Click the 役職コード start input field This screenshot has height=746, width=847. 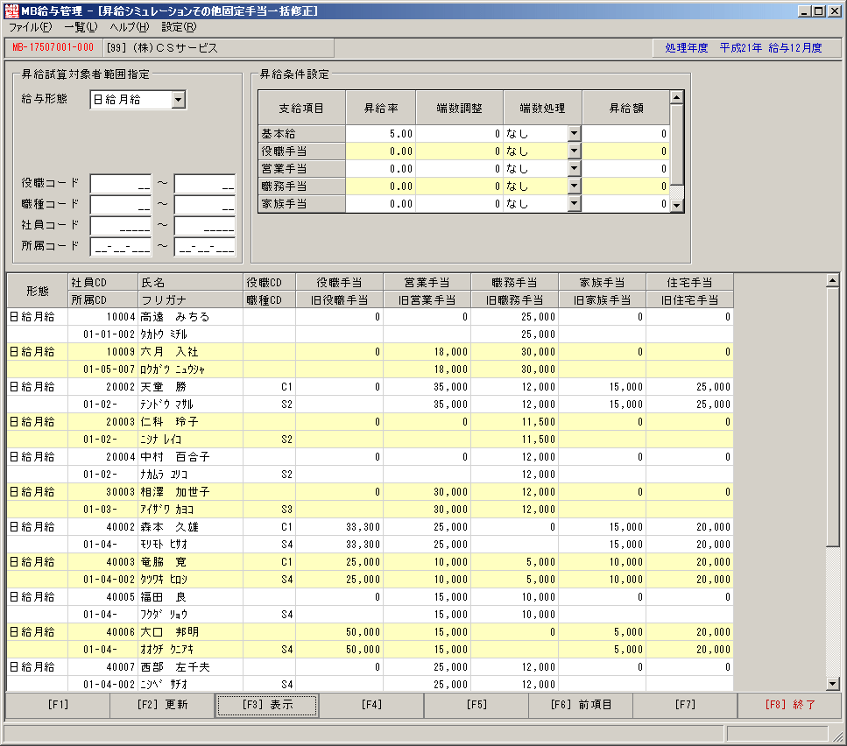point(121,184)
